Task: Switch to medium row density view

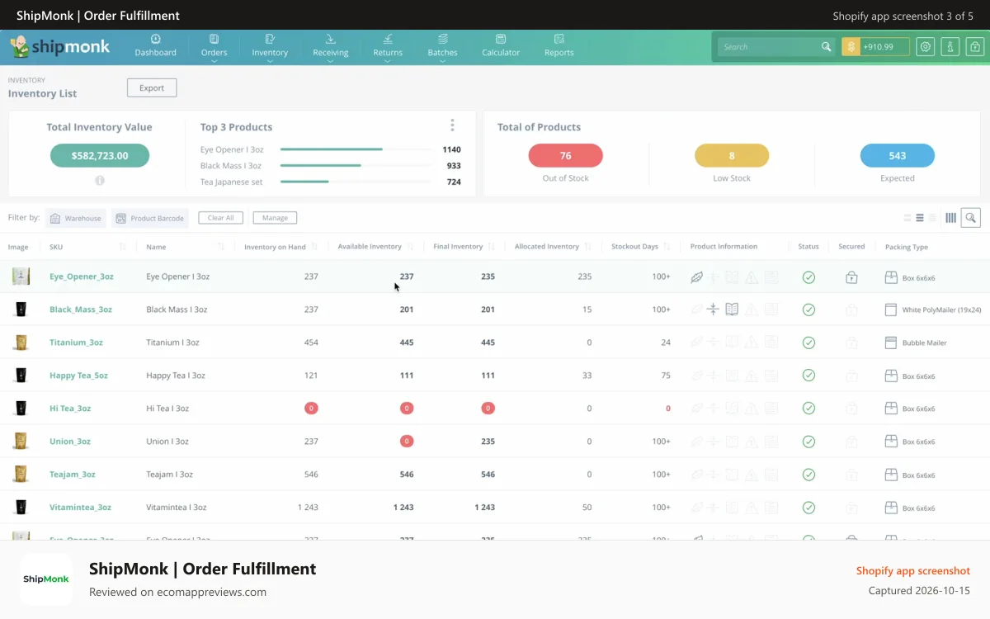Action: click(x=920, y=218)
